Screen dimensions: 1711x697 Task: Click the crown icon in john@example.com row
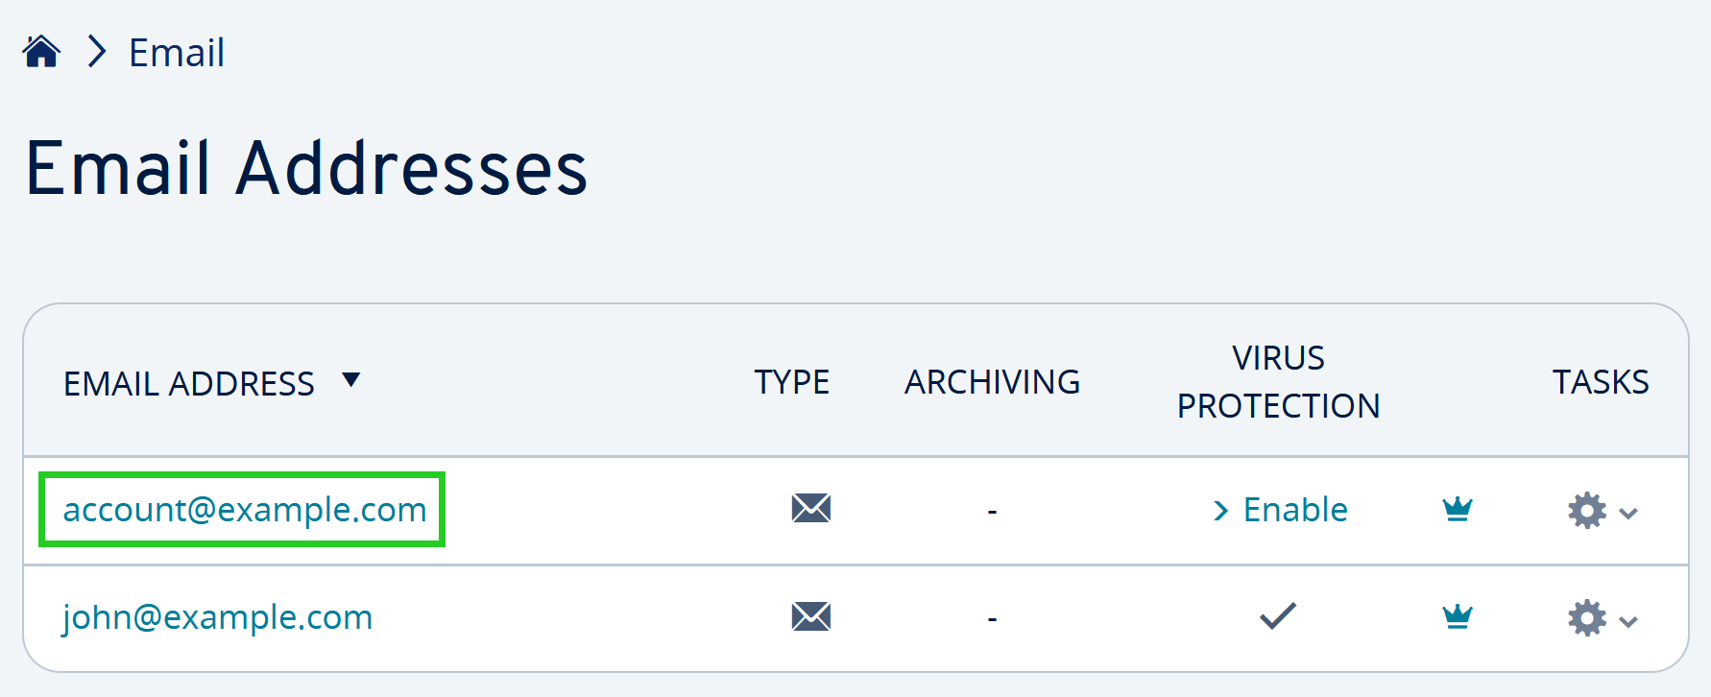pos(1458,616)
